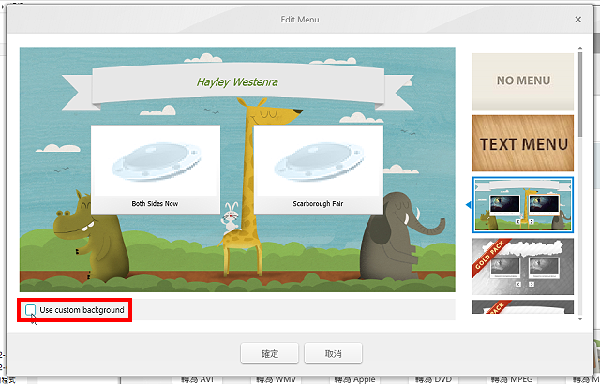Click the Both Sides Now caption

155,204
